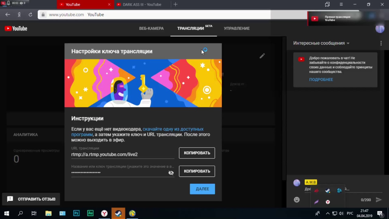Send the chat message with the arrow icon
Screen dimensions: 389x219
pyautogui.click(x=378, y=200)
